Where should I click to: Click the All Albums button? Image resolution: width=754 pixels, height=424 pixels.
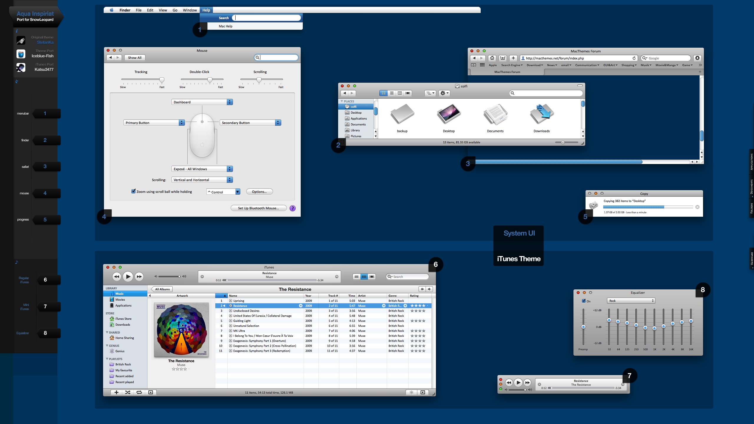[x=162, y=289]
